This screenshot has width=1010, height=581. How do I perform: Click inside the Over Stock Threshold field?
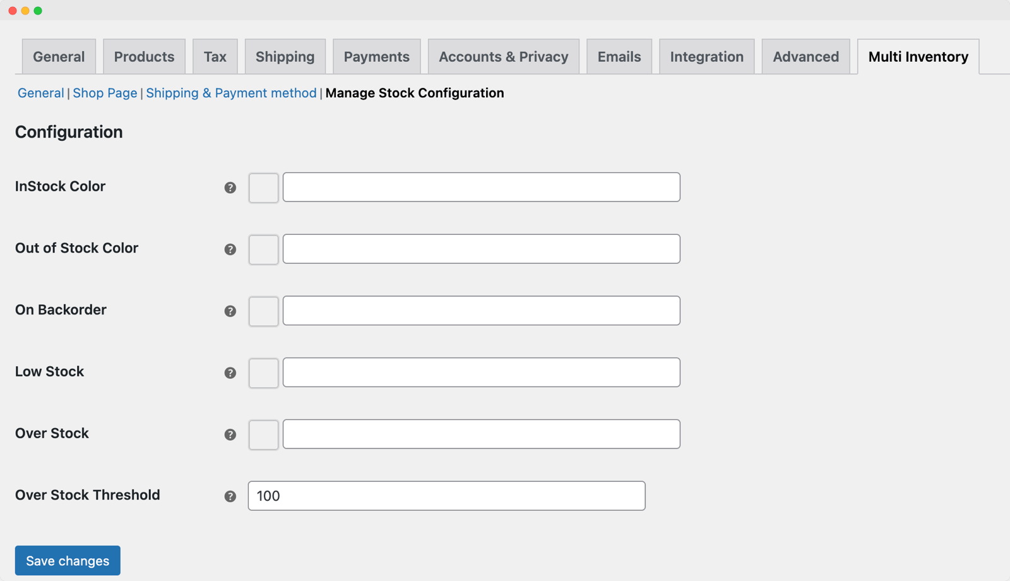tap(446, 496)
